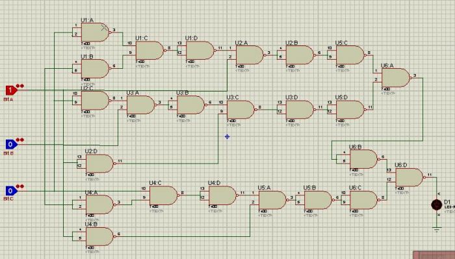Screen dimensions: 455x259
Task: Toggle the Bit B logic state input
Action: click(x=11, y=144)
